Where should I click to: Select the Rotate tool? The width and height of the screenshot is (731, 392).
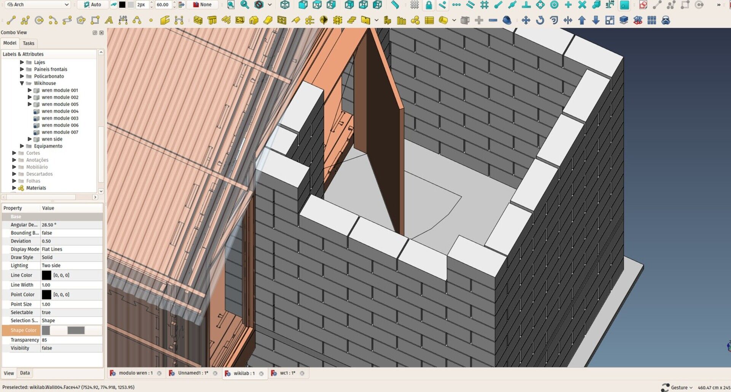pos(540,20)
